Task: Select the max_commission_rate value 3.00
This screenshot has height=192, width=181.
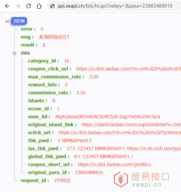Action: 94,77
